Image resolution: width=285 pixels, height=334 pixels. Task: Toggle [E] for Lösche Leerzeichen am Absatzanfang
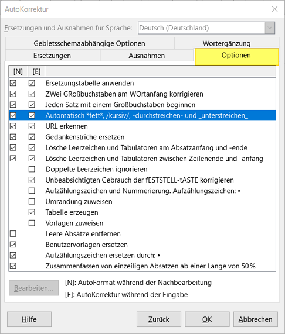[32, 147]
